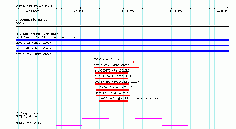Open the nsv1141052 (Alsmadi2014) variant label
236x129 pixels.
(x=113, y=76)
